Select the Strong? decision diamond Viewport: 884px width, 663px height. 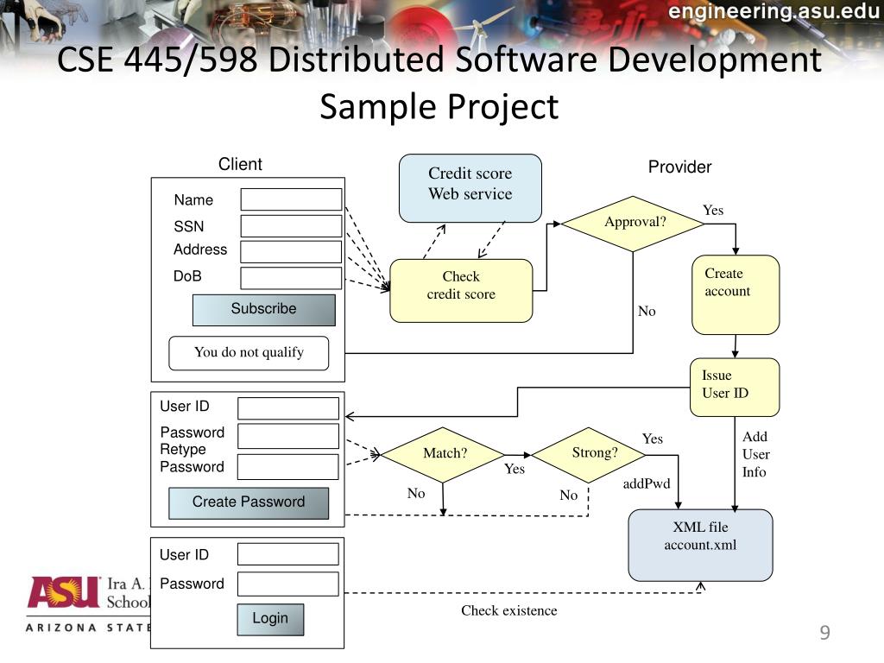589,455
